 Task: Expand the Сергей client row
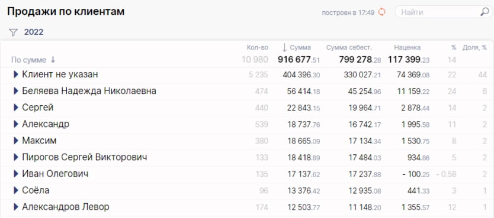[x=16, y=108]
